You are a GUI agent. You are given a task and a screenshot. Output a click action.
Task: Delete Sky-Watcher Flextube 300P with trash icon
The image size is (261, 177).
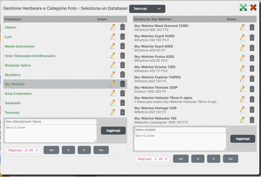(x=252, y=89)
